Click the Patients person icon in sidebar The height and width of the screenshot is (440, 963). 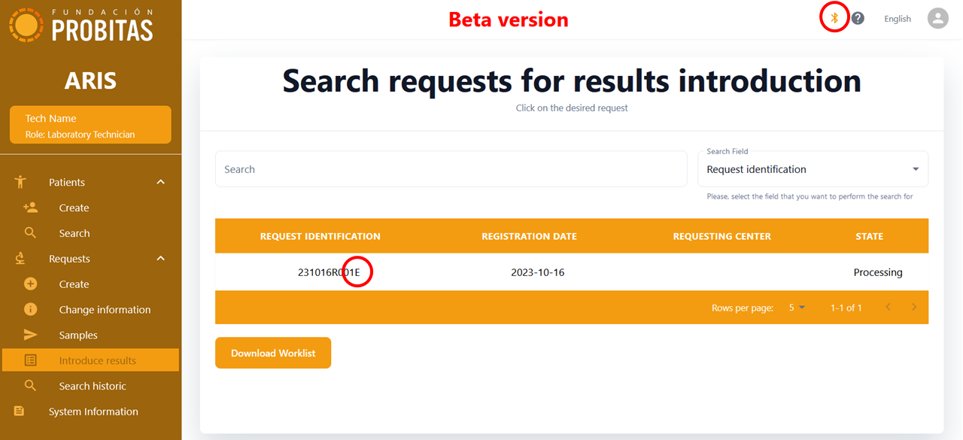click(20, 182)
